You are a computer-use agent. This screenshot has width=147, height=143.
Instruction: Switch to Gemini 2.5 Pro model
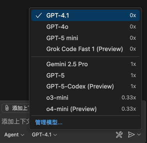[x=85, y=64]
